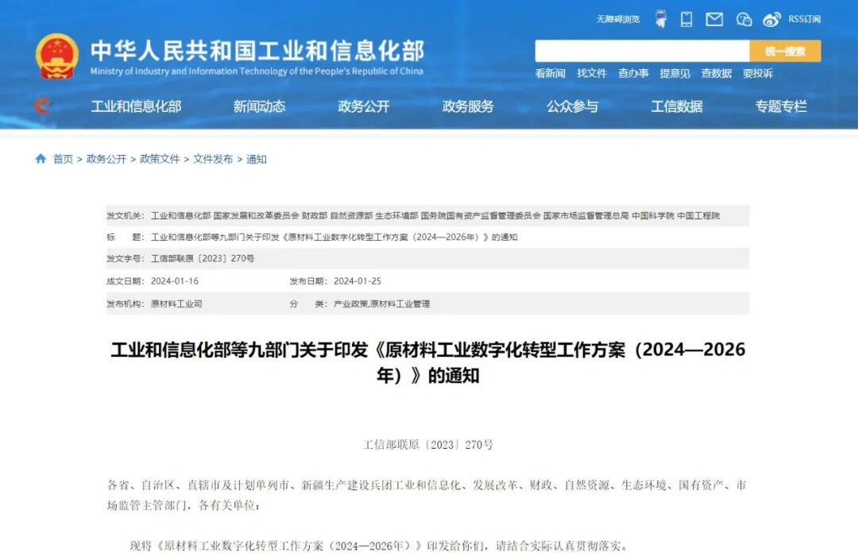Open the mobile version phone icon
The width and height of the screenshot is (858, 560).
[686, 19]
